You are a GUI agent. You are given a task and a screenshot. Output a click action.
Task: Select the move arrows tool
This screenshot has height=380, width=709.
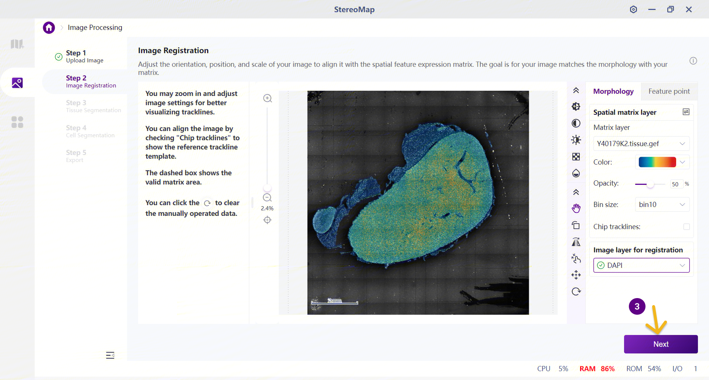tap(576, 275)
